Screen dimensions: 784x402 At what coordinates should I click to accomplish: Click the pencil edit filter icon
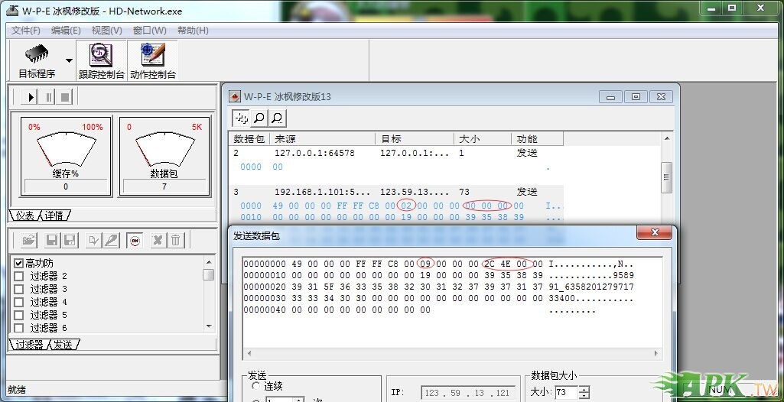[111, 241]
